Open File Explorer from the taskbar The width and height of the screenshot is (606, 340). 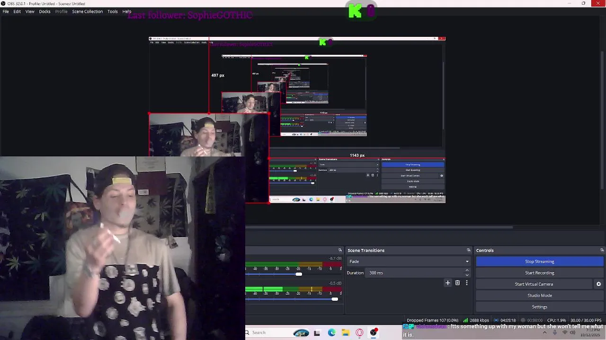click(x=346, y=332)
